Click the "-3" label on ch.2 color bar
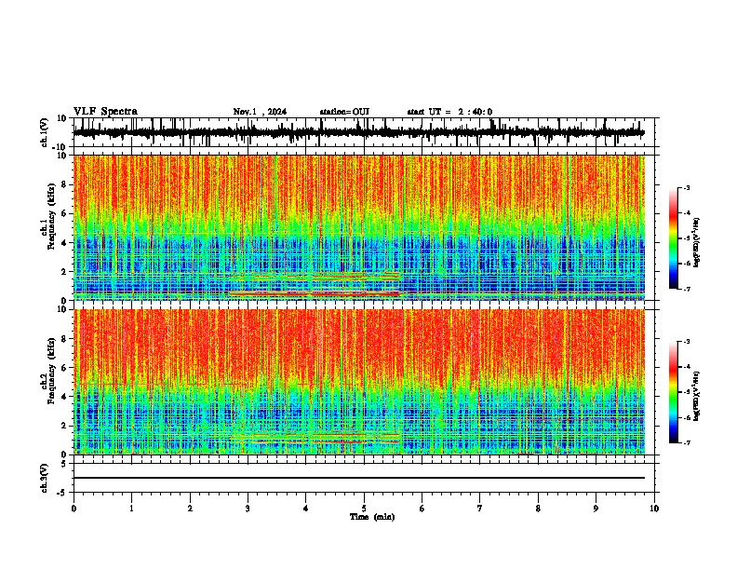This screenshot has height=570, width=737. tap(687, 342)
